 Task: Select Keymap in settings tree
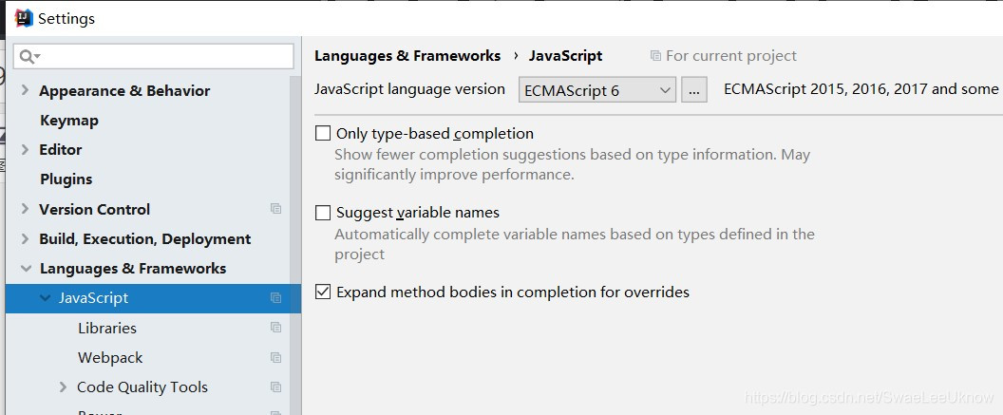pos(69,121)
